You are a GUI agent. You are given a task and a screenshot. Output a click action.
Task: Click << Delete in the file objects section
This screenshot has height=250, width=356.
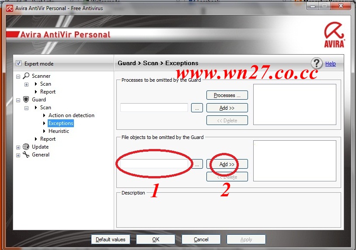coord(227,177)
